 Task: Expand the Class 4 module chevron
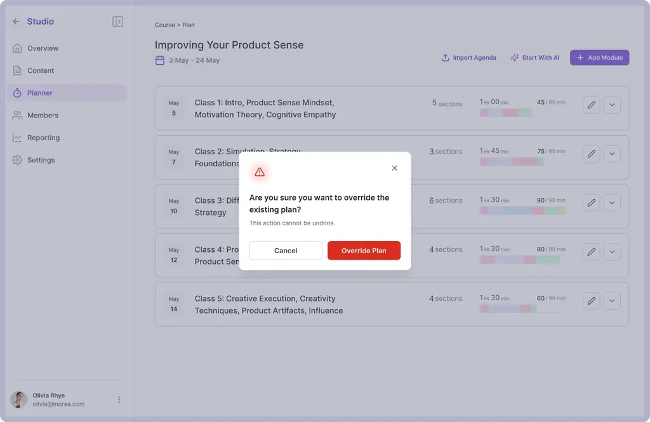coord(612,252)
